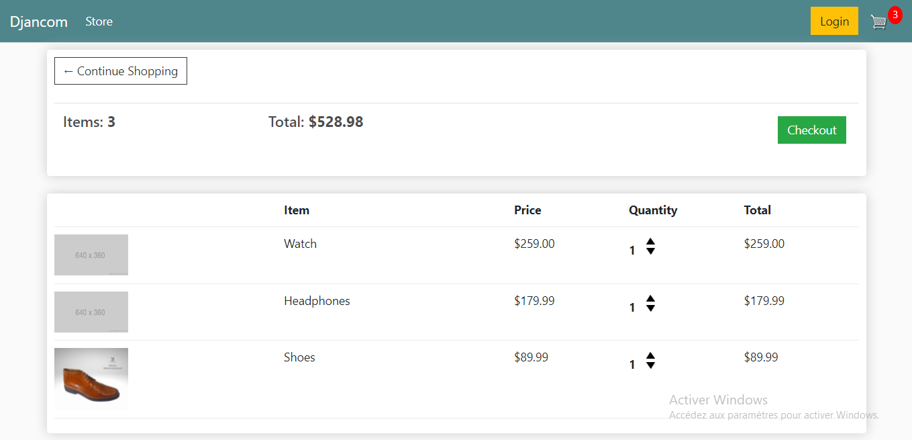The image size is (912, 440).
Task: Click the Headphones item name
Action: [317, 301]
